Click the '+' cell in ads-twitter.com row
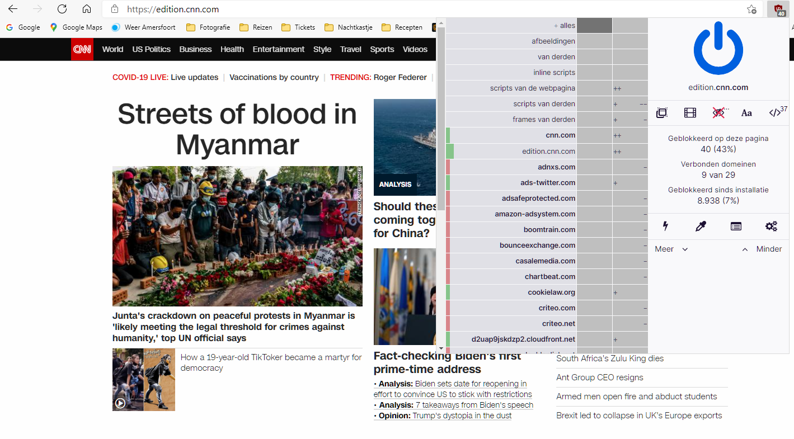This screenshot has height=439, width=794. point(630,183)
